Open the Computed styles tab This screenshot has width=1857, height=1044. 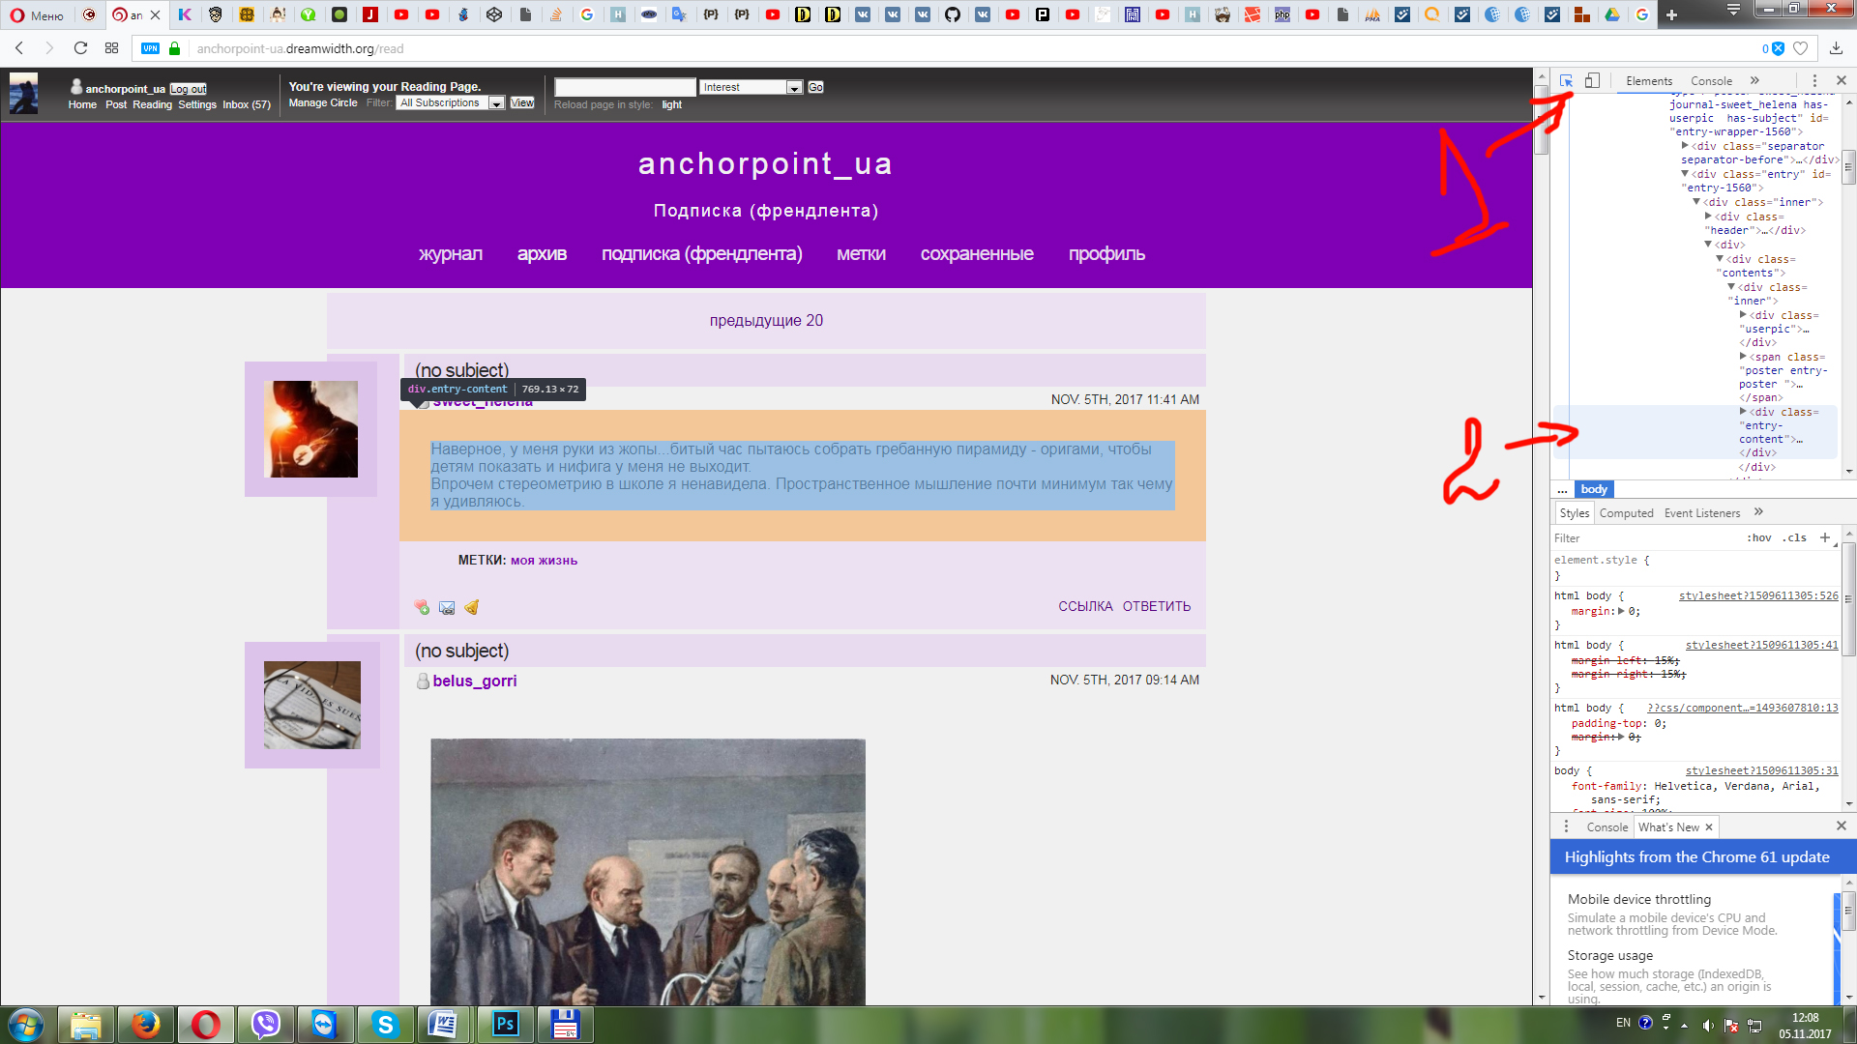(x=1626, y=513)
